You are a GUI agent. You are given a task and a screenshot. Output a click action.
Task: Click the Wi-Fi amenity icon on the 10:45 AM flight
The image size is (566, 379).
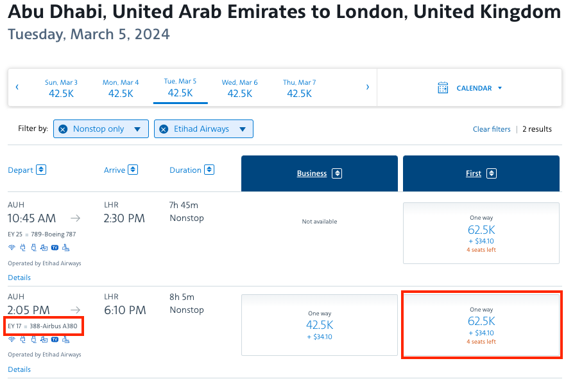pos(12,247)
